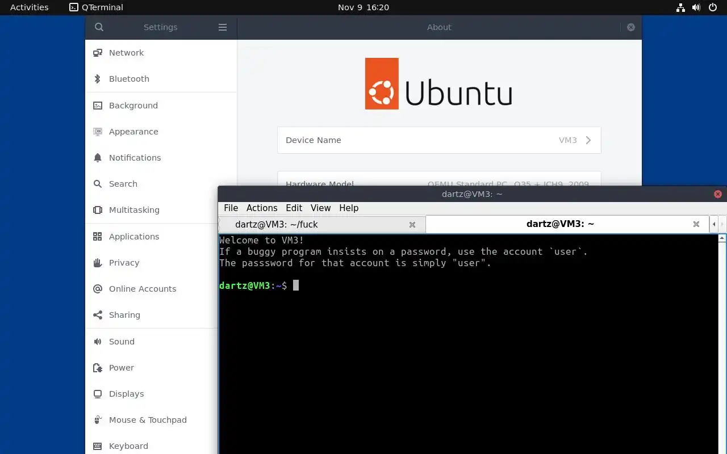The width and height of the screenshot is (727, 454).
Task: Click the power icon in top bar
Action: click(713, 7)
